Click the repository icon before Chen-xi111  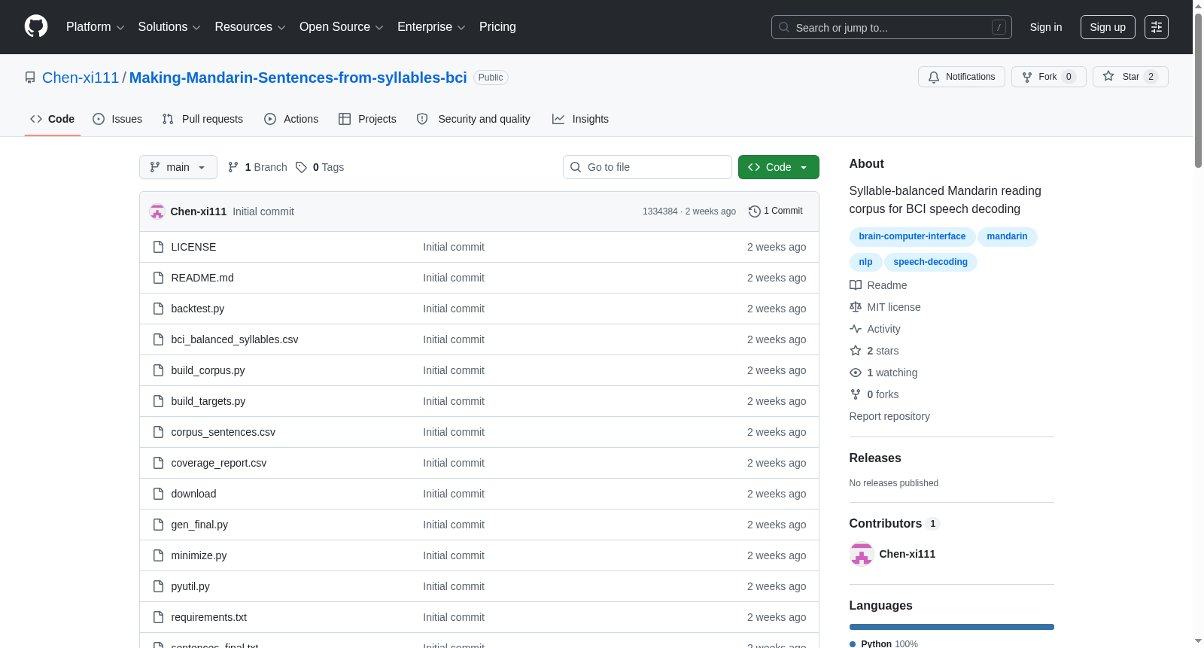click(30, 78)
